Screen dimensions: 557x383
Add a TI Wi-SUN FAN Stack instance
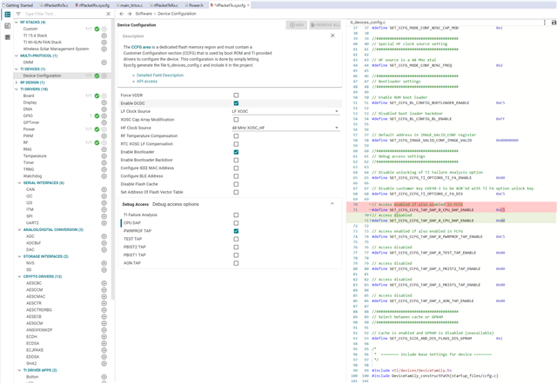pos(104,43)
